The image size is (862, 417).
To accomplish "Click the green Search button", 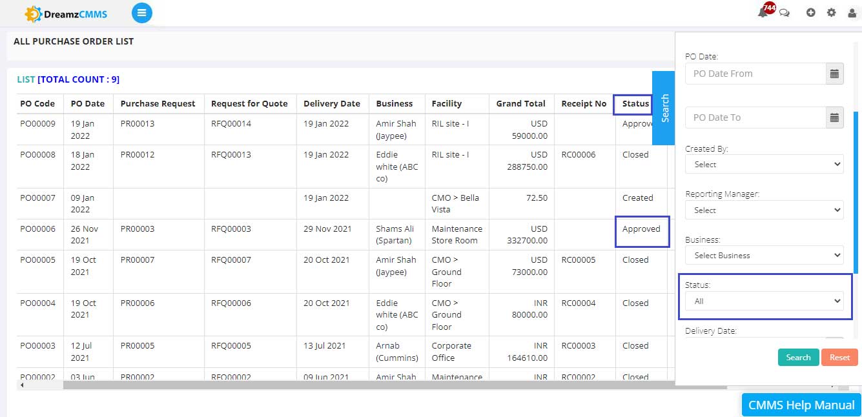I will tap(798, 358).
